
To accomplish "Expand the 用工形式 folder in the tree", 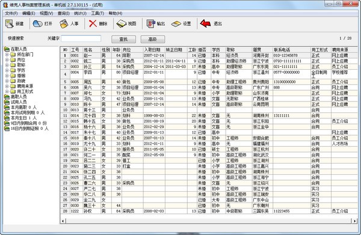I will click(x=7, y=91).
